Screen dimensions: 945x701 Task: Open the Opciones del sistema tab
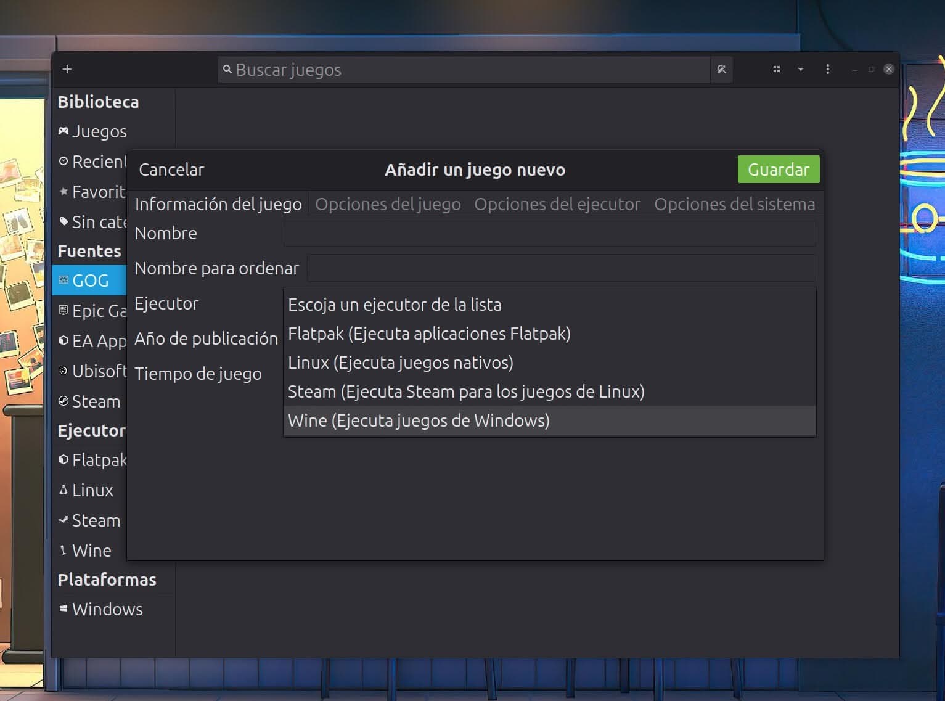pyautogui.click(x=734, y=204)
